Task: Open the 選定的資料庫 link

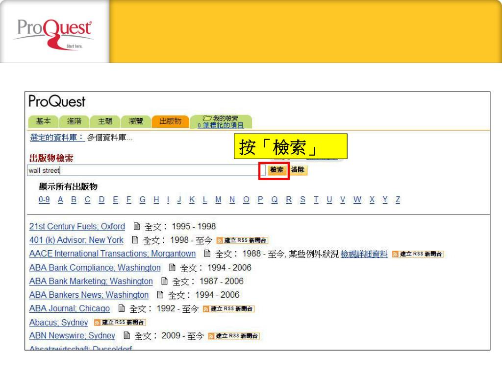Action: [x=57, y=138]
